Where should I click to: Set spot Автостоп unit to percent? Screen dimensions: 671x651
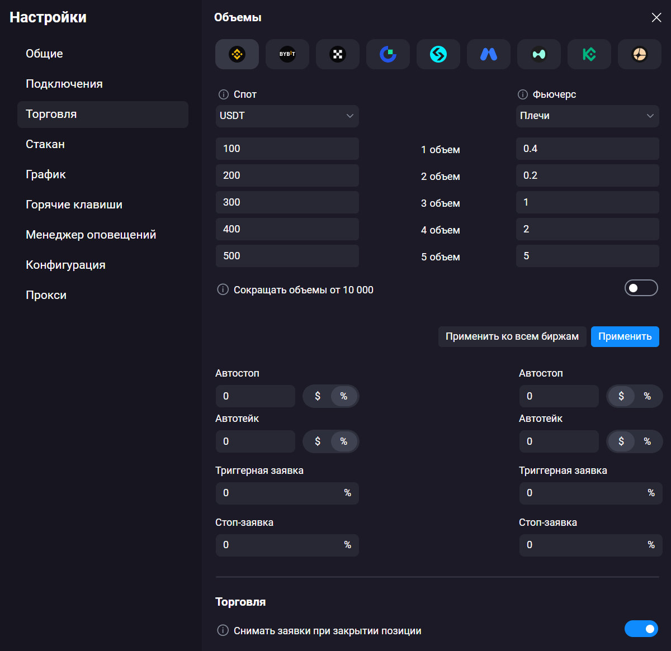click(344, 396)
